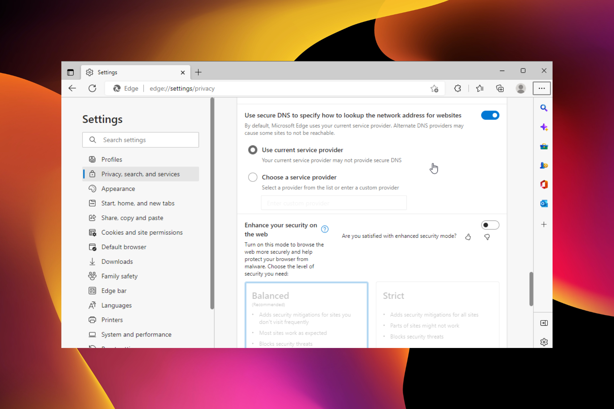Reload the settings page
The width and height of the screenshot is (614, 409).
click(92, 88)
